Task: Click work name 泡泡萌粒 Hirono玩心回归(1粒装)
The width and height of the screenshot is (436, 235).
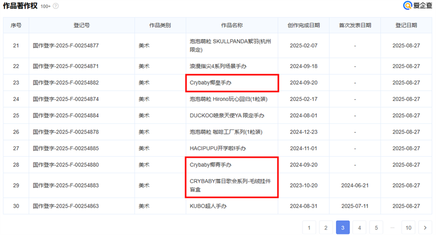Action: coord(229,99)
